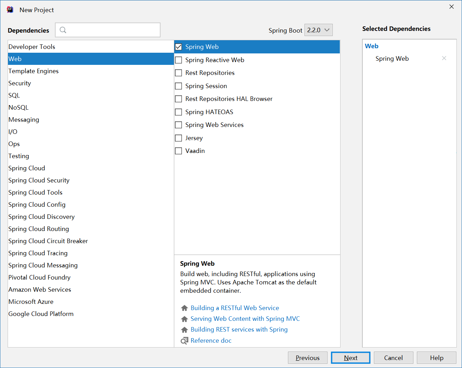Check the Rest Repositories option
This screenshot has width=462, height=368.
tap(178, 73)
